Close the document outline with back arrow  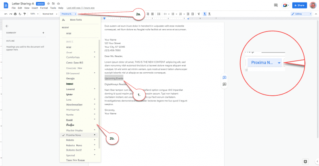pyautogui.click(x=7, y=26)
